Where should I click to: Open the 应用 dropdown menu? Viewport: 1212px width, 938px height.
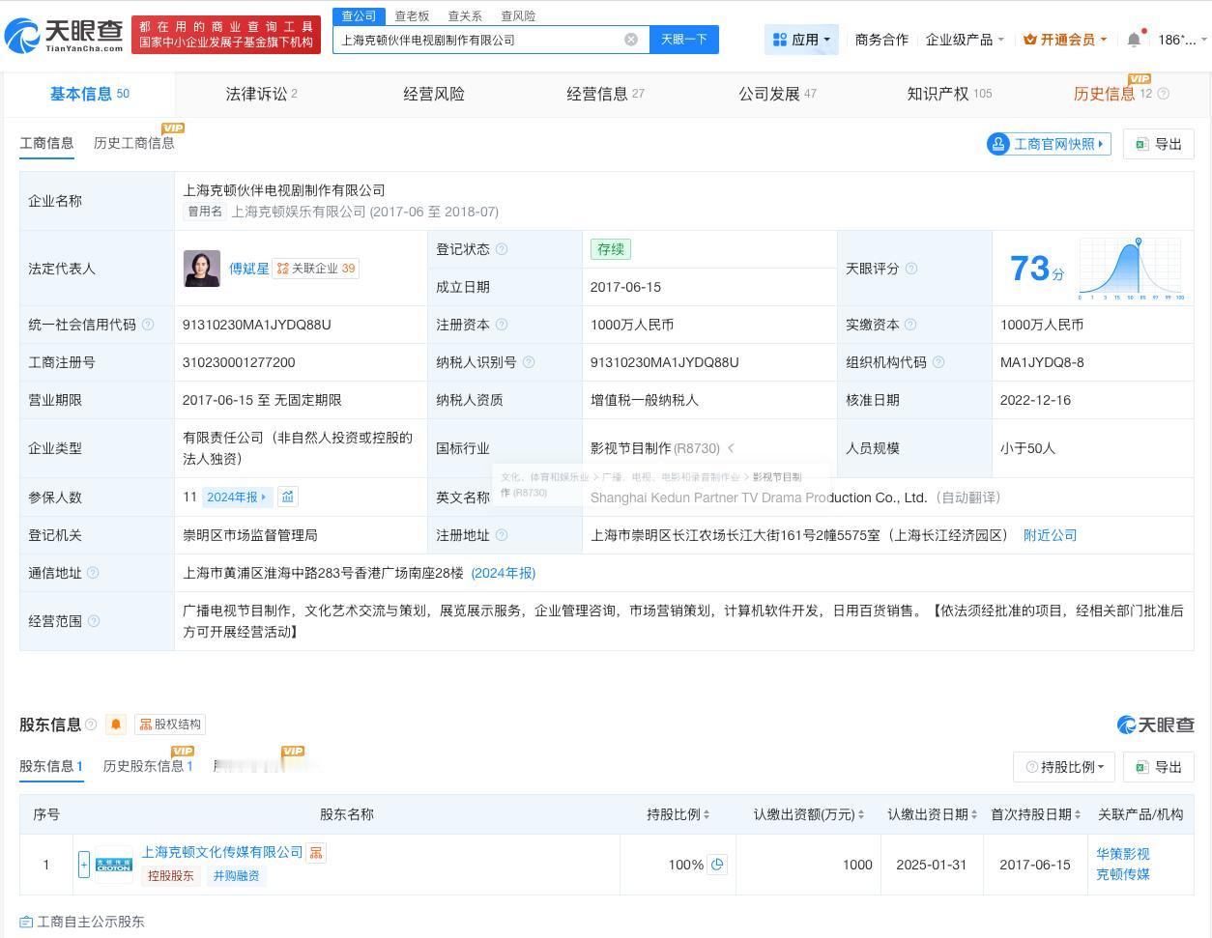801,40
